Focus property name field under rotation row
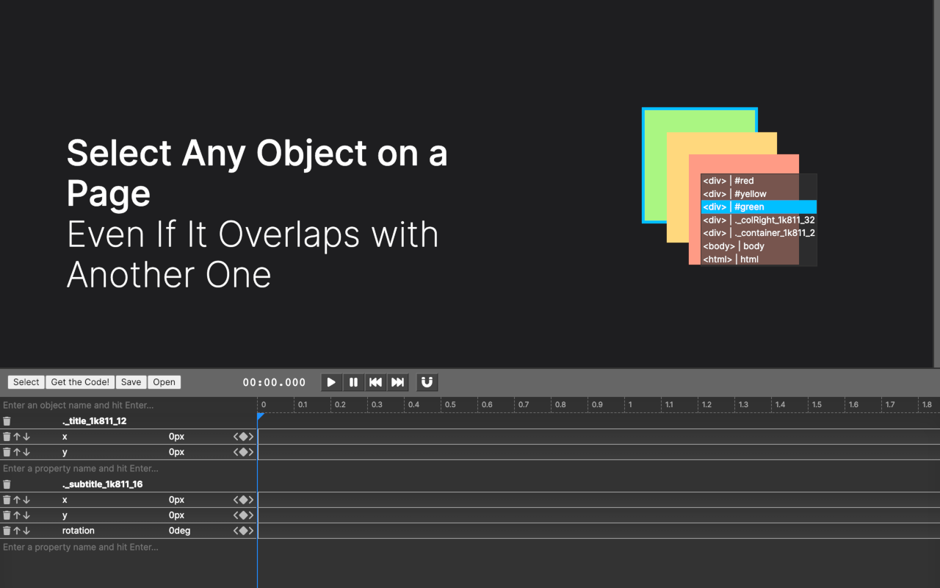The image size is (940, 588). coord(129,547)
